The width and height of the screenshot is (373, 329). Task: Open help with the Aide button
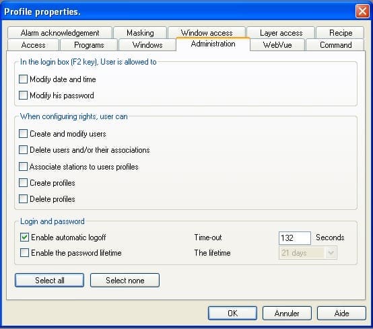[x=341, y=314]
